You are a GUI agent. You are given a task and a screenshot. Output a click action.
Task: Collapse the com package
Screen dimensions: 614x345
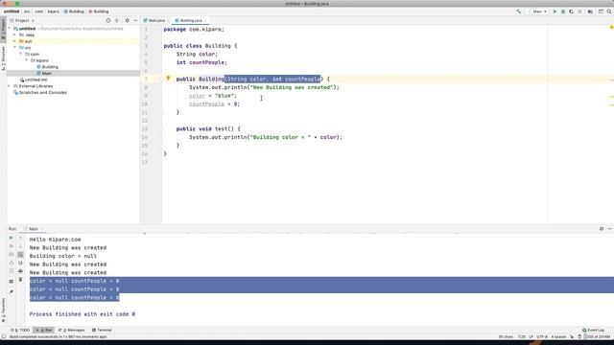21,54
